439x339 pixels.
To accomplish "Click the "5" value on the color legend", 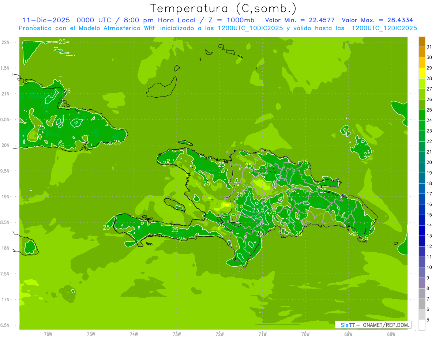I will (428, 320).
